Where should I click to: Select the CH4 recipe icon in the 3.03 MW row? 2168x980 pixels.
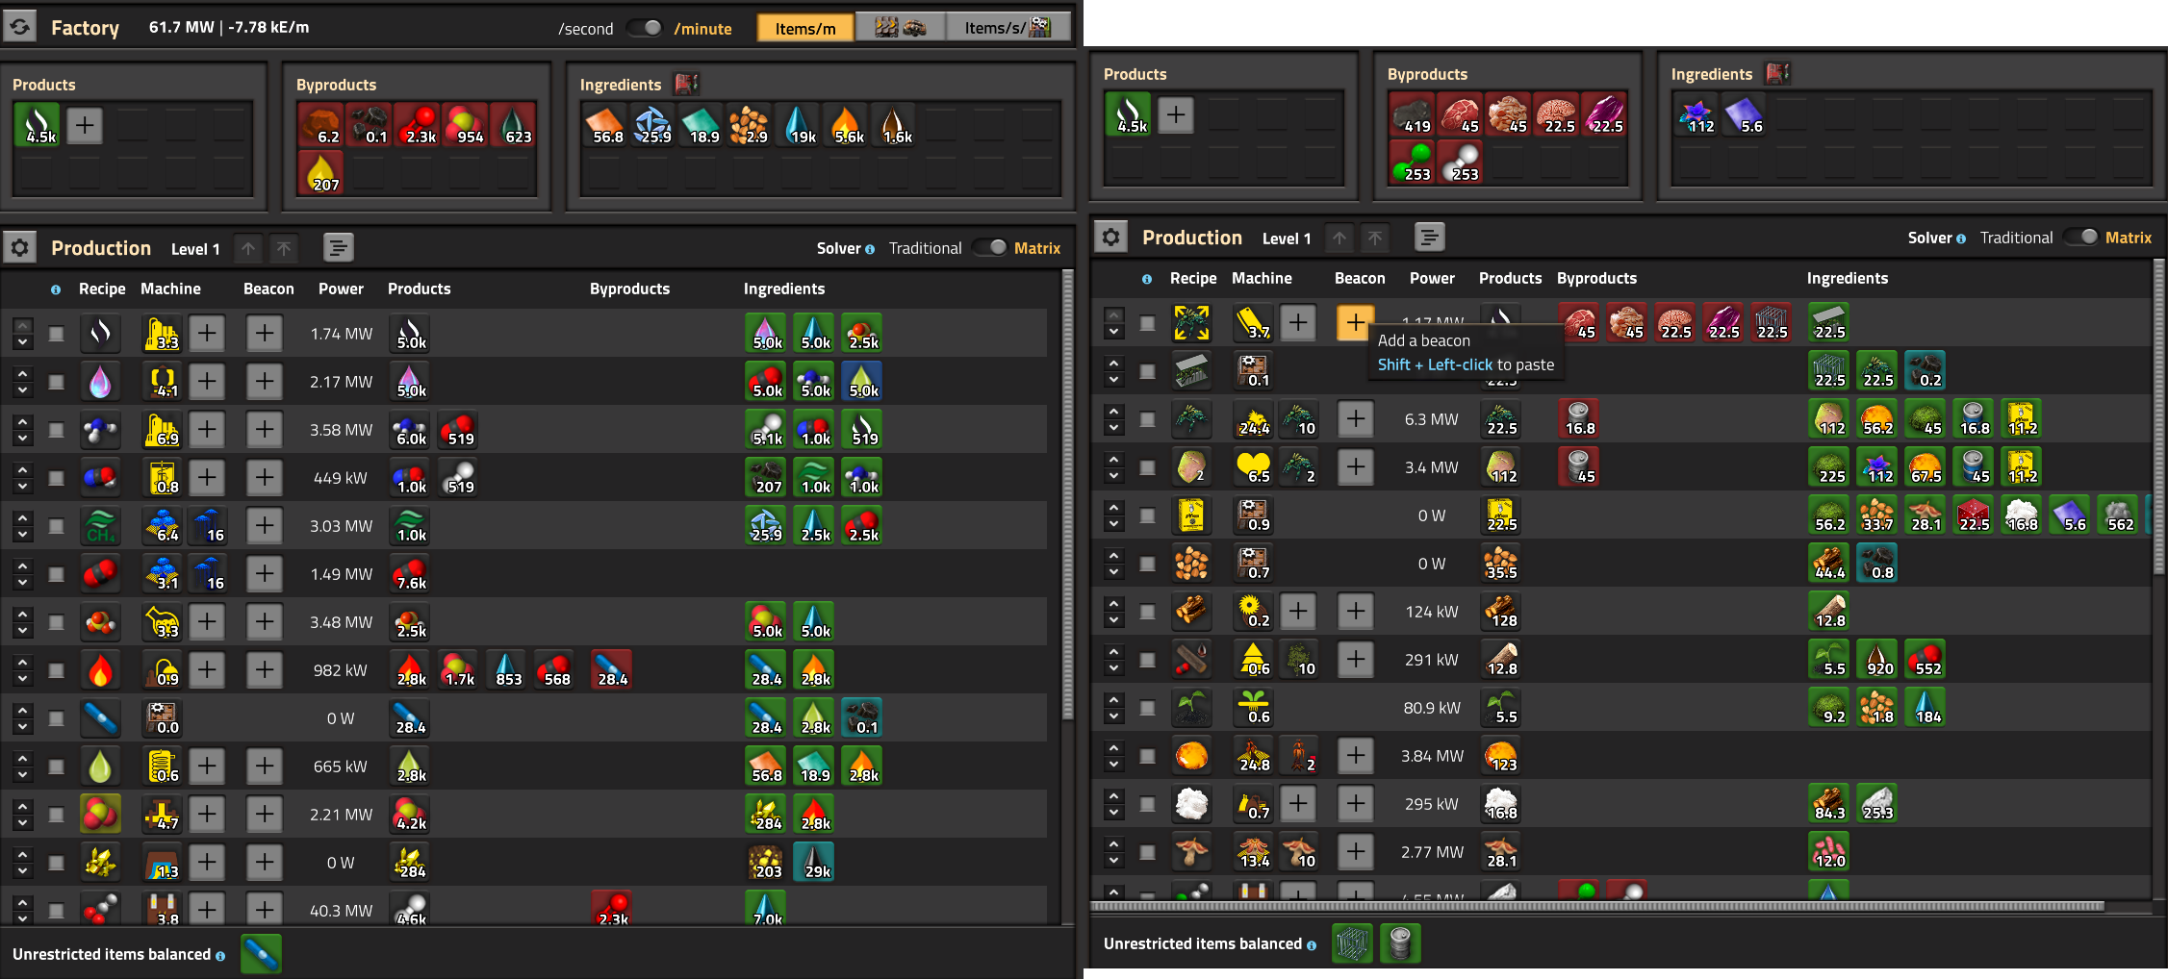pos(100,525)
